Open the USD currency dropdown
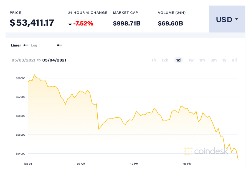 point(227,19)
